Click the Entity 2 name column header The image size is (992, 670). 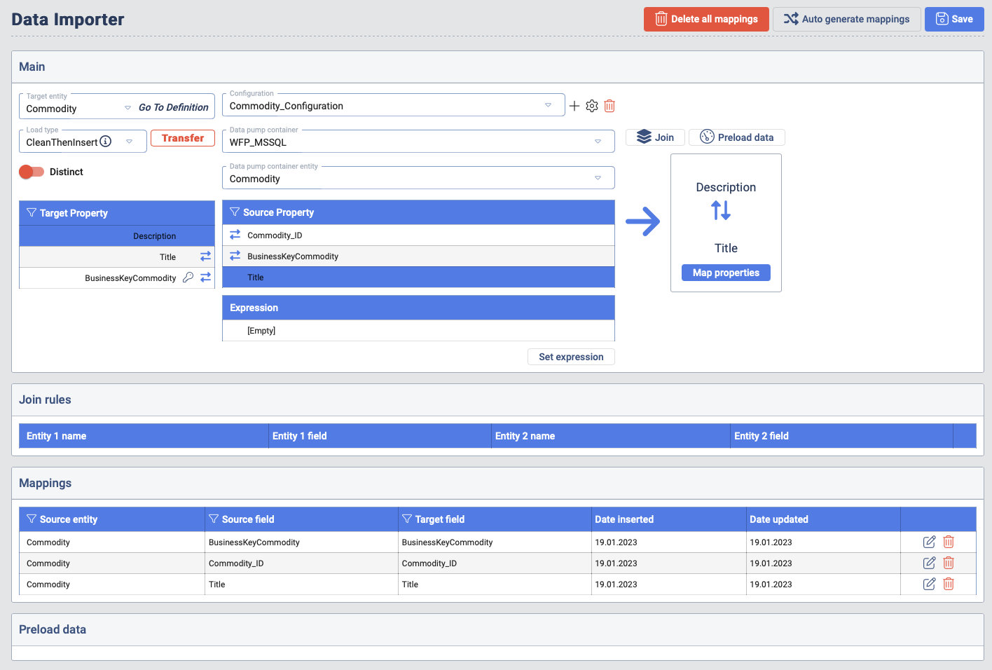611,436
